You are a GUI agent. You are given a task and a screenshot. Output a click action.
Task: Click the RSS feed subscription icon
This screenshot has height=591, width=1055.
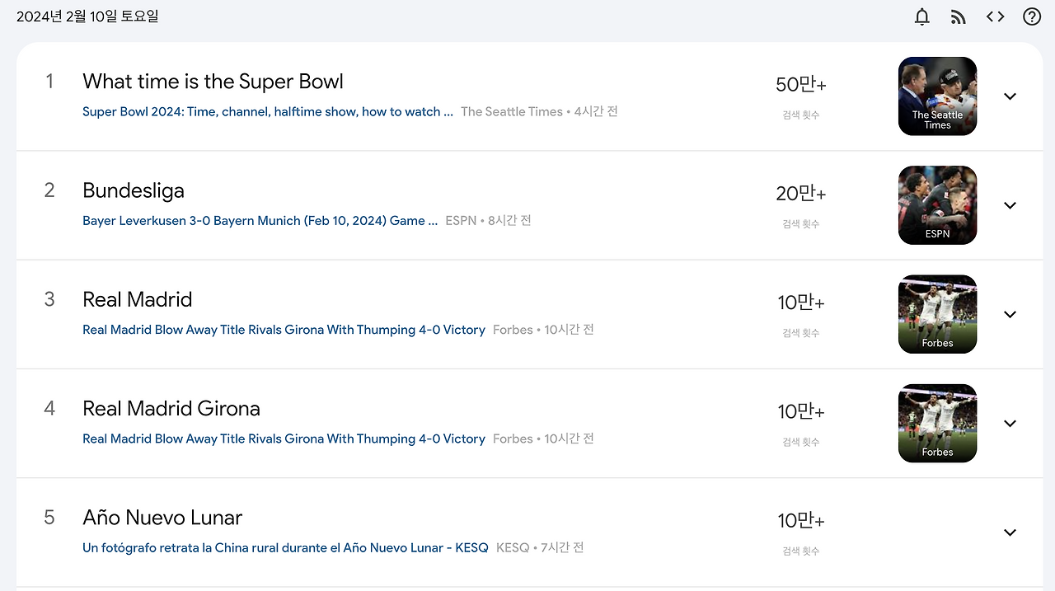pyautogui.click(x=958, y=16)
